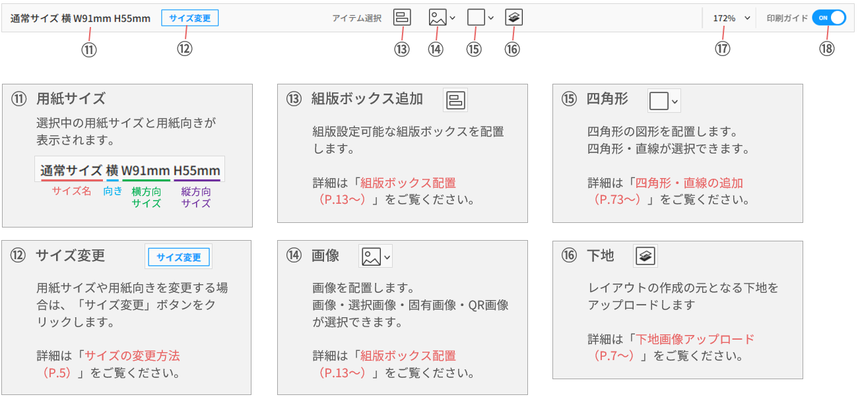Click the rectangle icon beside 四角形 heading

coord(659,100)
